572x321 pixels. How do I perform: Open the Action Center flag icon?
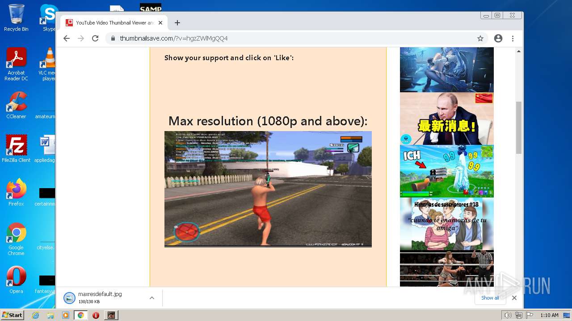pos(530,315)
